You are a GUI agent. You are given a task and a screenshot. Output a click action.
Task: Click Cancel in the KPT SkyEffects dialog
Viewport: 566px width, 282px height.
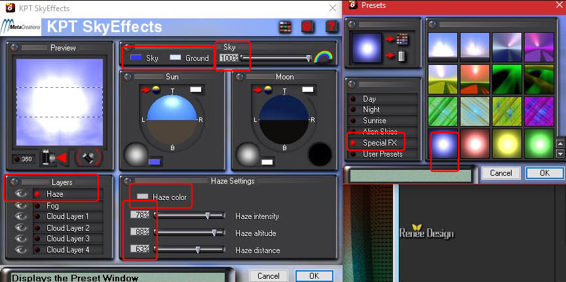tap(268, 276)
